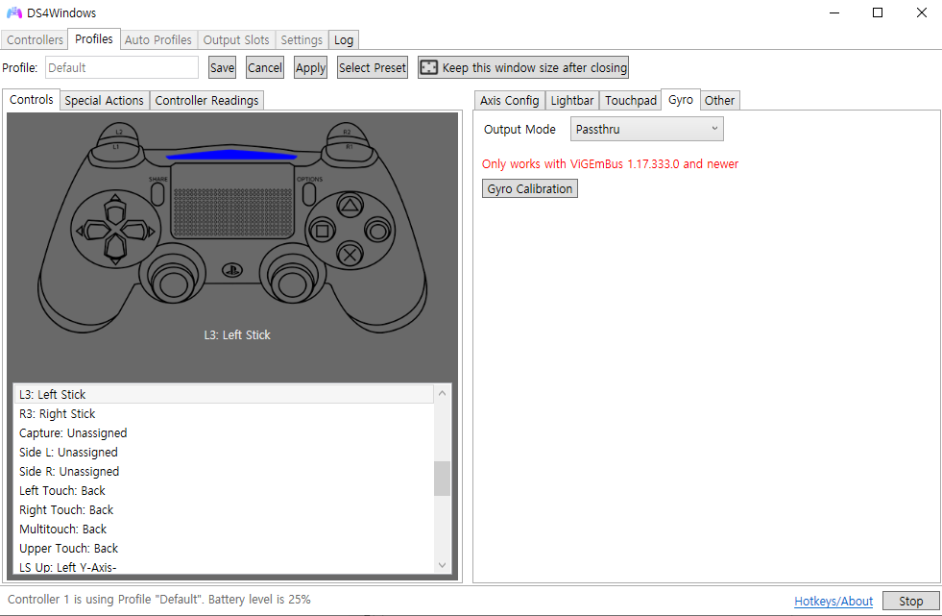Viewport: 942px width, 616px height.
Task: Select 'Side L: Unassigned' in the list
Action: [x=224, y=452]
